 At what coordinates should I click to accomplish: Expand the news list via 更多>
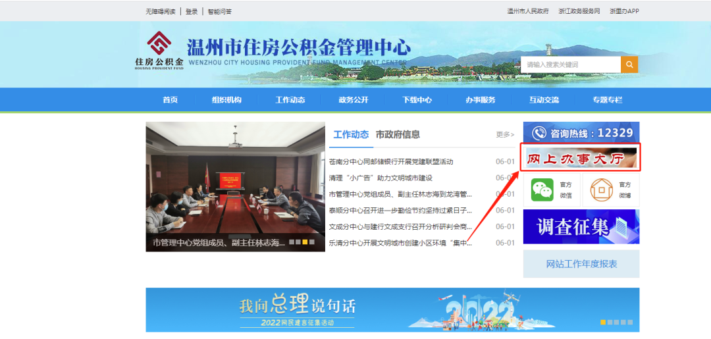click(x=505, y=135)
